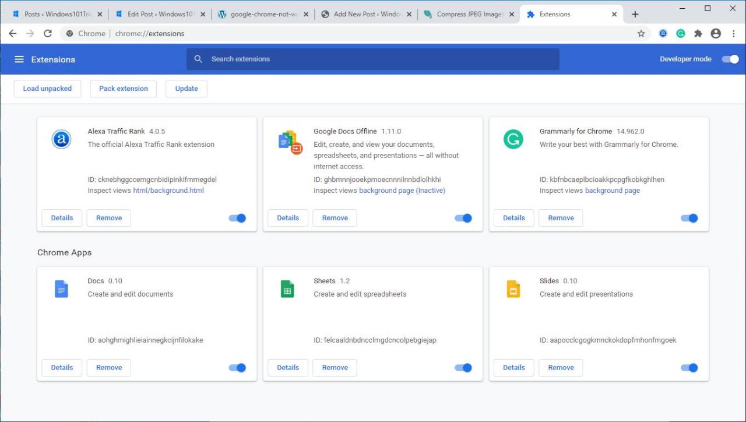The height and width of the screenshot is (422, 746).
Task: Remove Grammarly for Chrome extension
Action: (561, 218)
